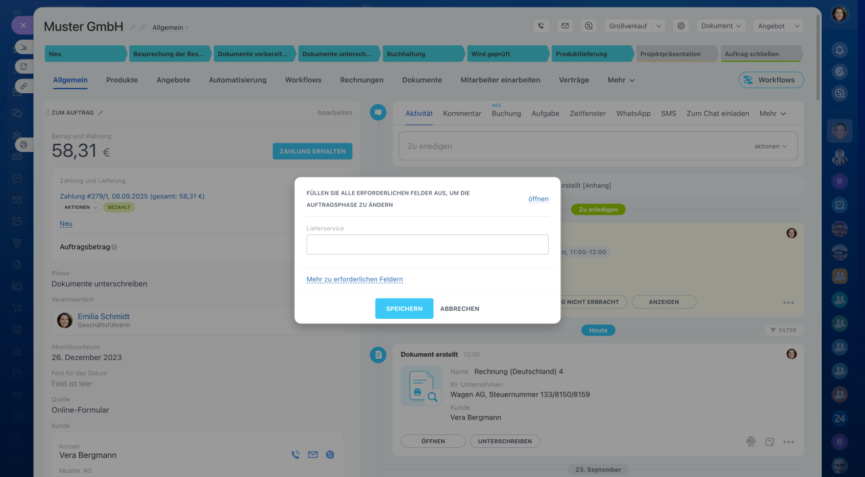Click the minimize arrow icon on side tab
Image resolution: width=865 pixels, height=477 pixels.
24,47
